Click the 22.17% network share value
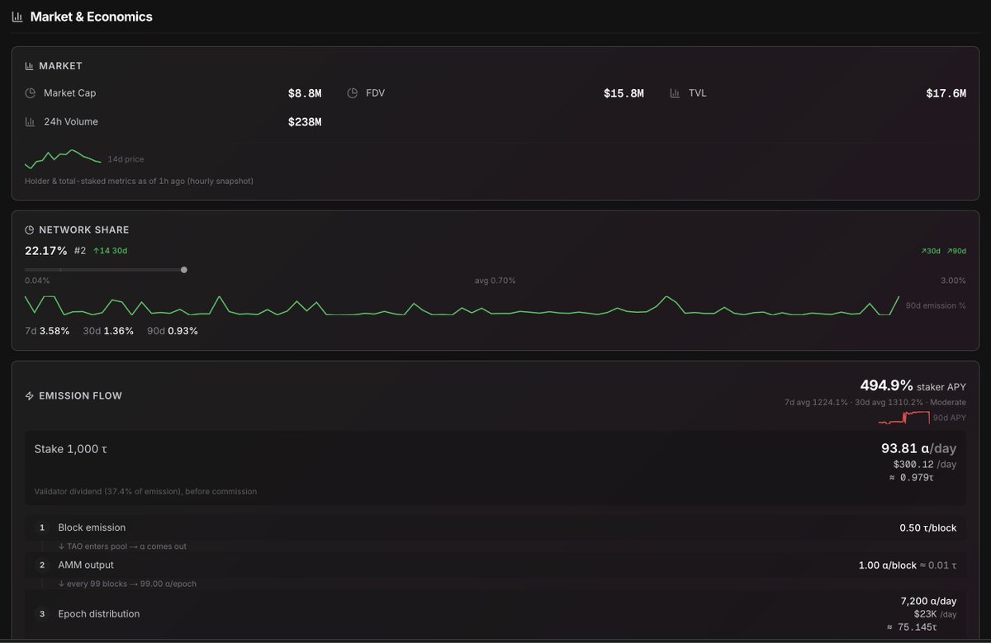Viewport: 991px width, 643px height. pyautogui.click(x=46, y=251)
